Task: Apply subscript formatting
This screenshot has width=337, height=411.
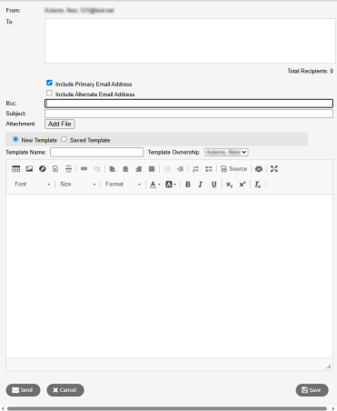Action: 229,185
